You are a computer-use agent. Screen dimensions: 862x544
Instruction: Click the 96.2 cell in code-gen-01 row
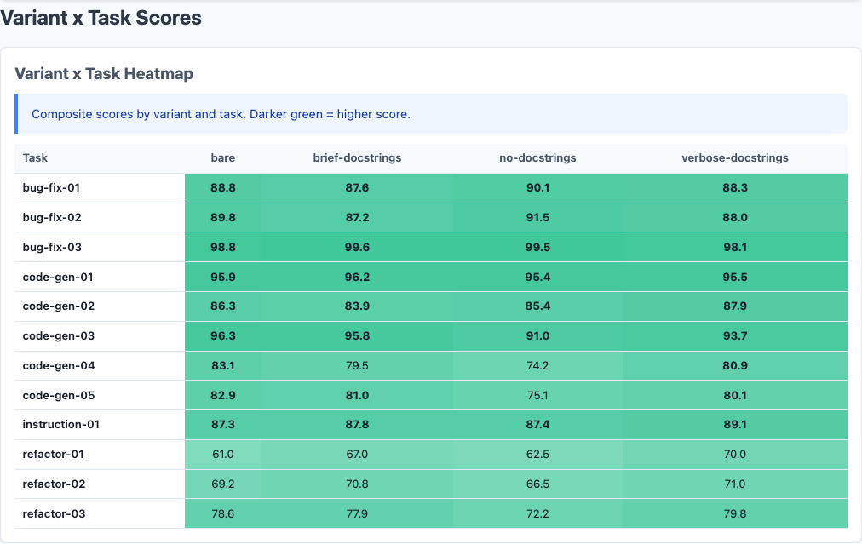(357, 277)
